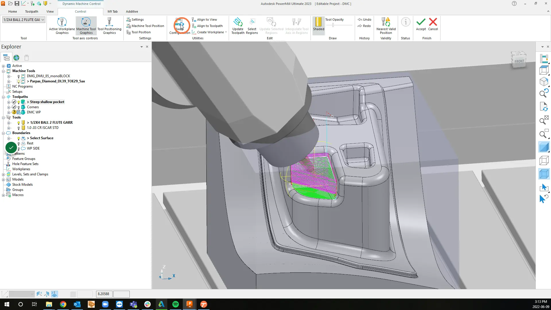Expand the Macros tree node
Viewport: 551px width, 310px height.
click(3, 195)
